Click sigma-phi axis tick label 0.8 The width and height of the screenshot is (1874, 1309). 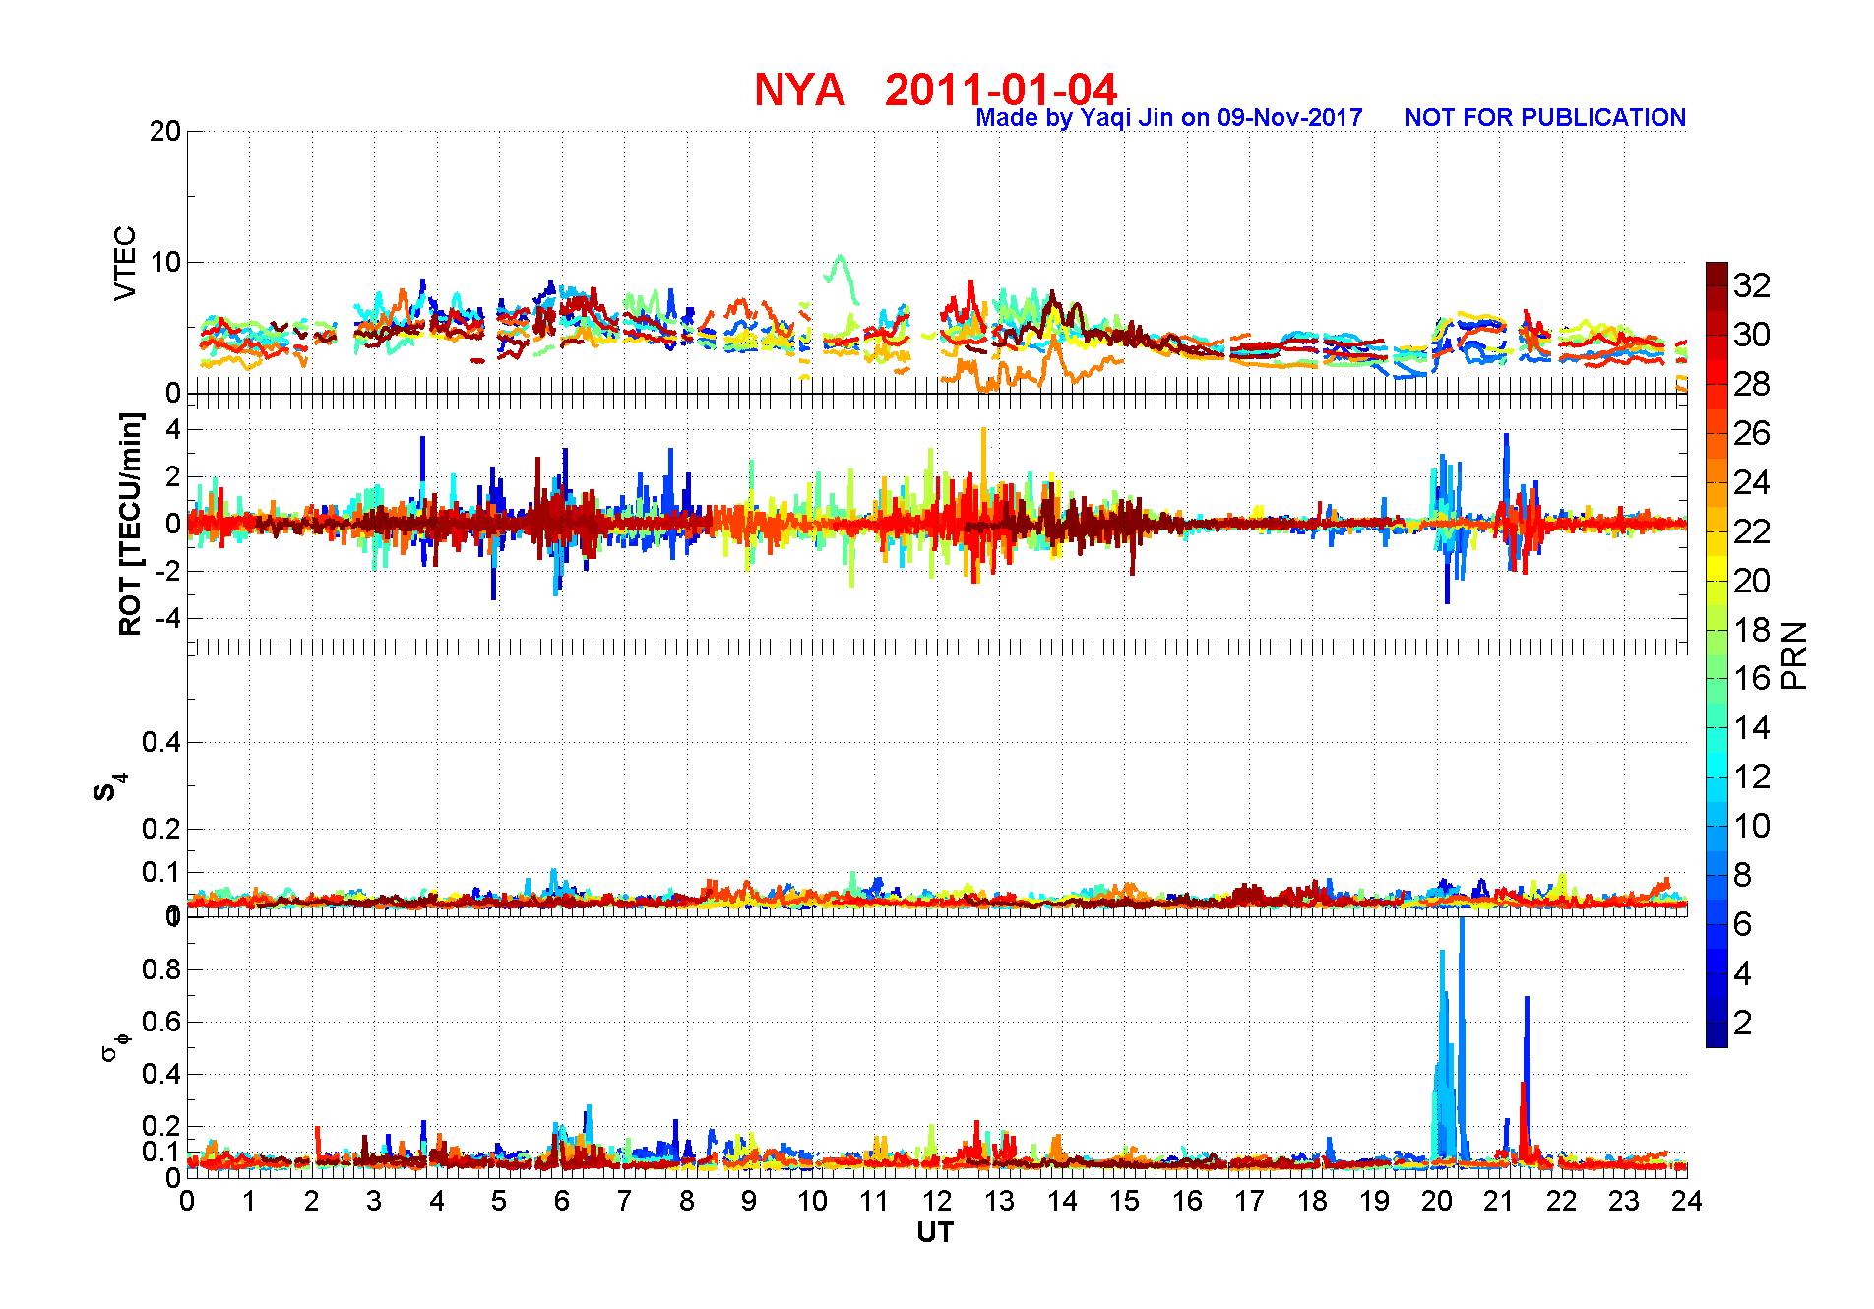(x=161, y=969)
